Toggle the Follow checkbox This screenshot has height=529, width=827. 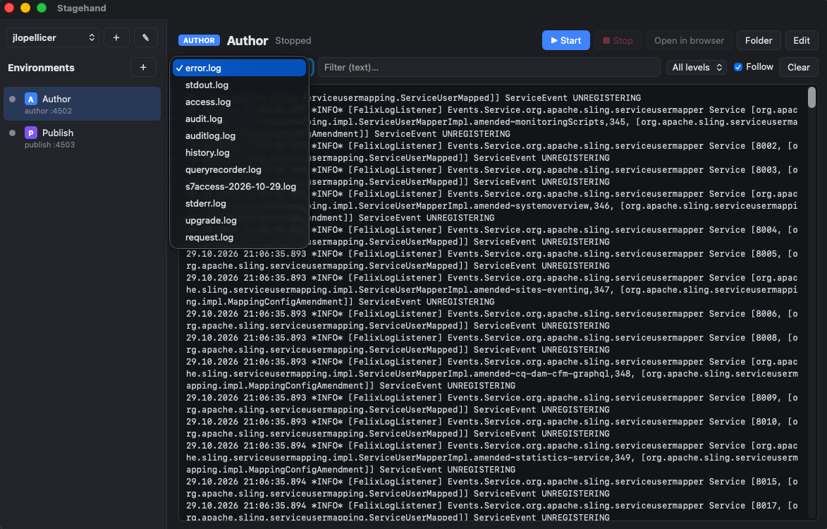[738, 67]
